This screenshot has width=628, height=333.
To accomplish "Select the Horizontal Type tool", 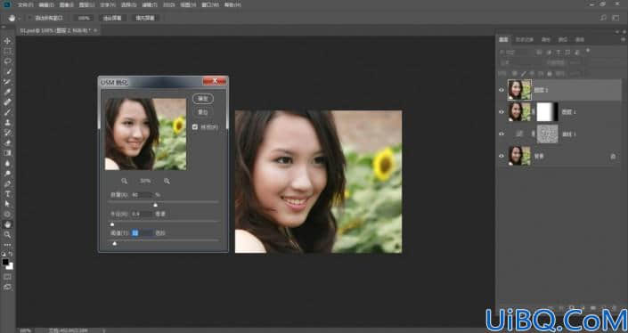I will tap(7, 194).
